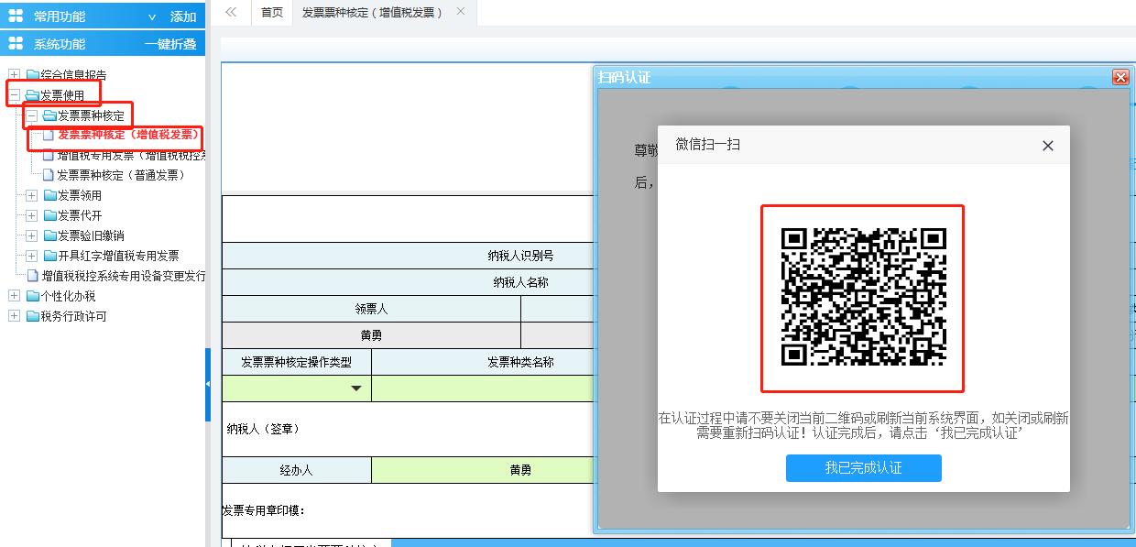Click the WeChat QR code image
1136x547 pixels.
tap(863, 299)
